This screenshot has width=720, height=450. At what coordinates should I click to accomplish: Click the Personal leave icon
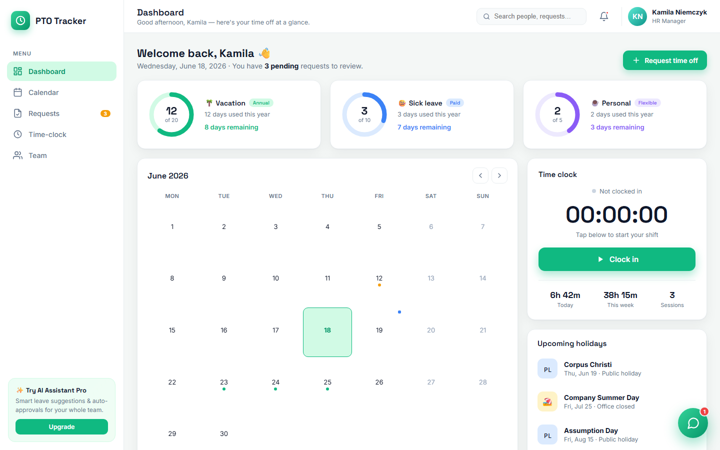(x=595, y=103)
